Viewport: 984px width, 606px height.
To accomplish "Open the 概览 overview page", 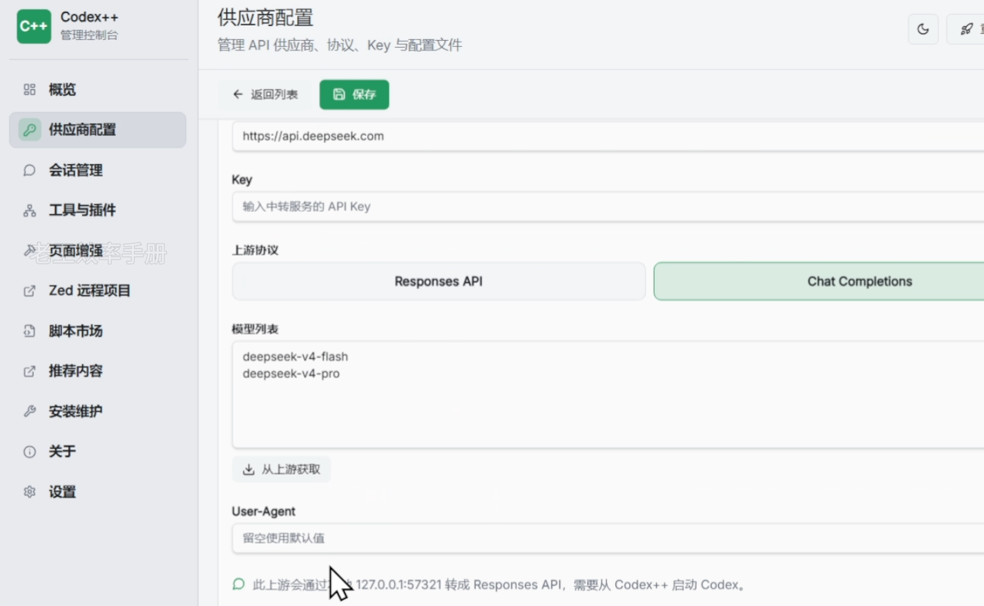I will pyautogui.click(x=97, y=90).
